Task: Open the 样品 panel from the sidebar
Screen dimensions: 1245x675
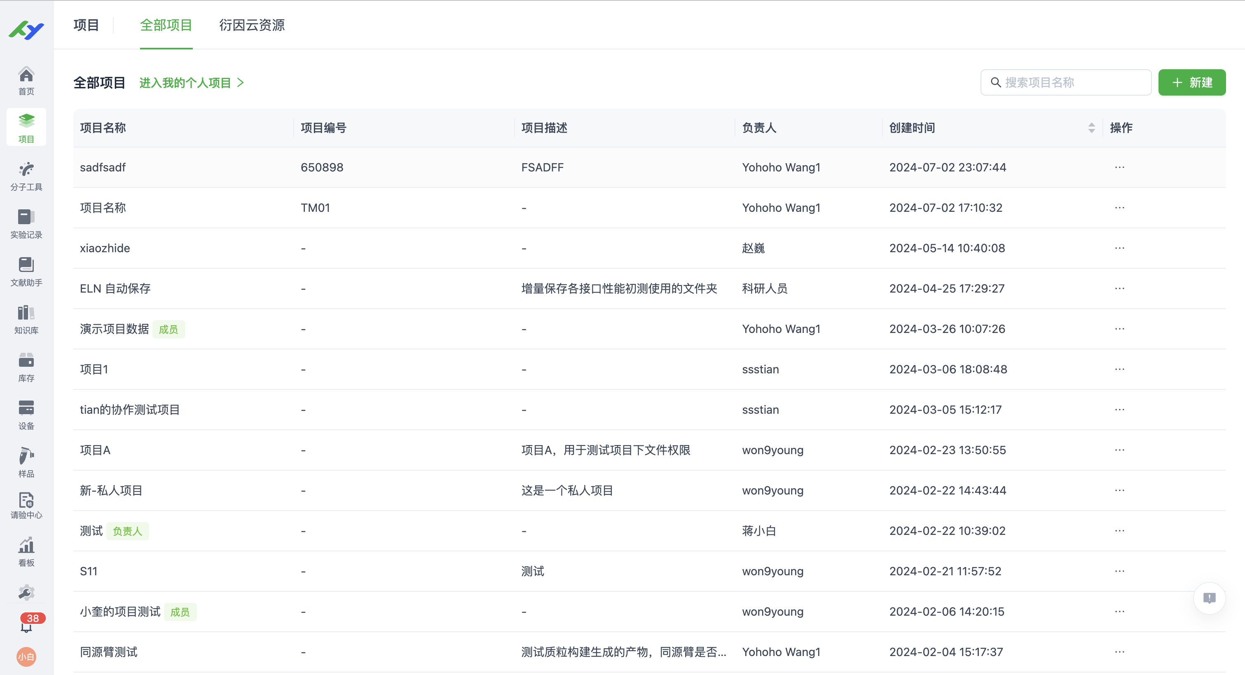Action: (x=26, y=462)
